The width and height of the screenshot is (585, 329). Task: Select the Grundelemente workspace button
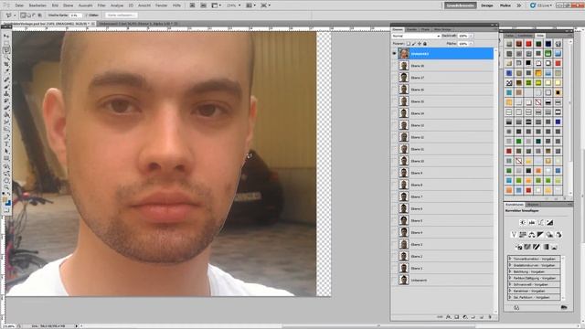[461, 5]
